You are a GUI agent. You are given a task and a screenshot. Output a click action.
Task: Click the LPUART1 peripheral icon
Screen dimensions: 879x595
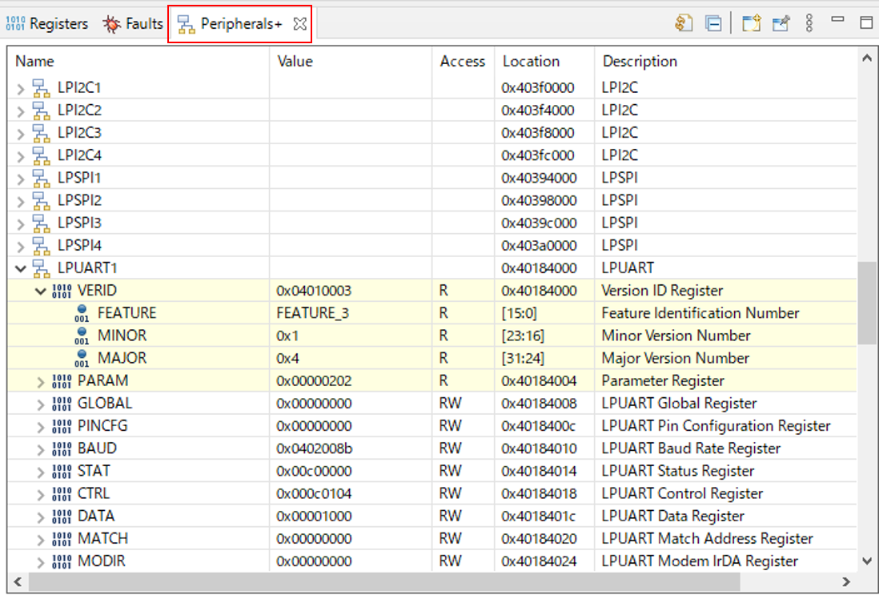[41, 268]
